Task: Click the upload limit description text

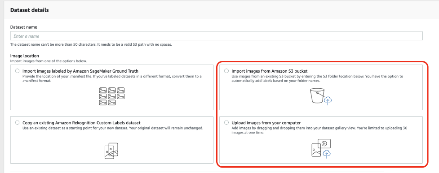Action: pos(318,130)
